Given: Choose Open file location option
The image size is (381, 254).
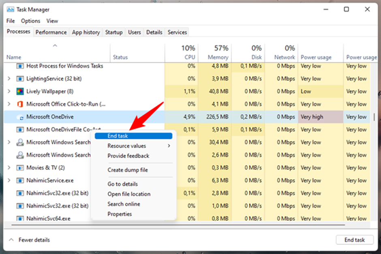Looking at the screenshot, I should coord(129,194).
